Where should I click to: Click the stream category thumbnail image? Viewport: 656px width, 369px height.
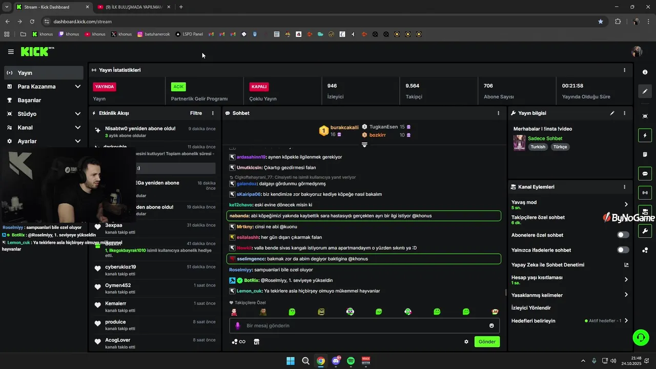(519, 142)
